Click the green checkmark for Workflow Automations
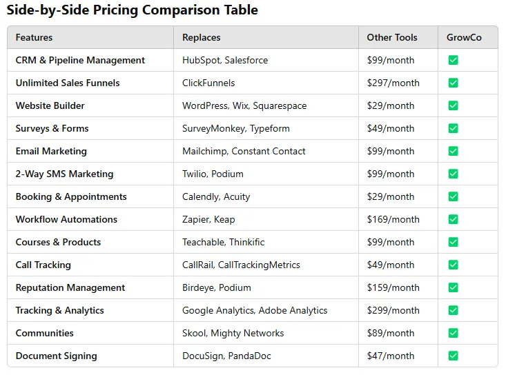 coord(453,219)
